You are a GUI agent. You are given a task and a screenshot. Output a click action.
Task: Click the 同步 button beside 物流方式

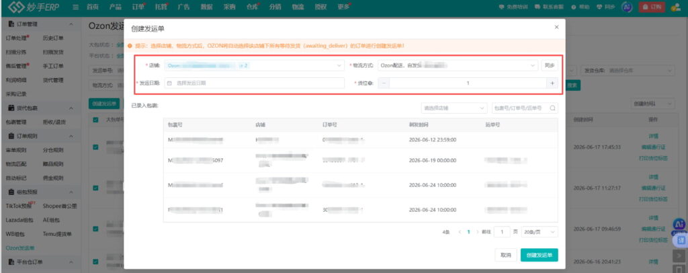pyautogui.click(x=549, y=65)
